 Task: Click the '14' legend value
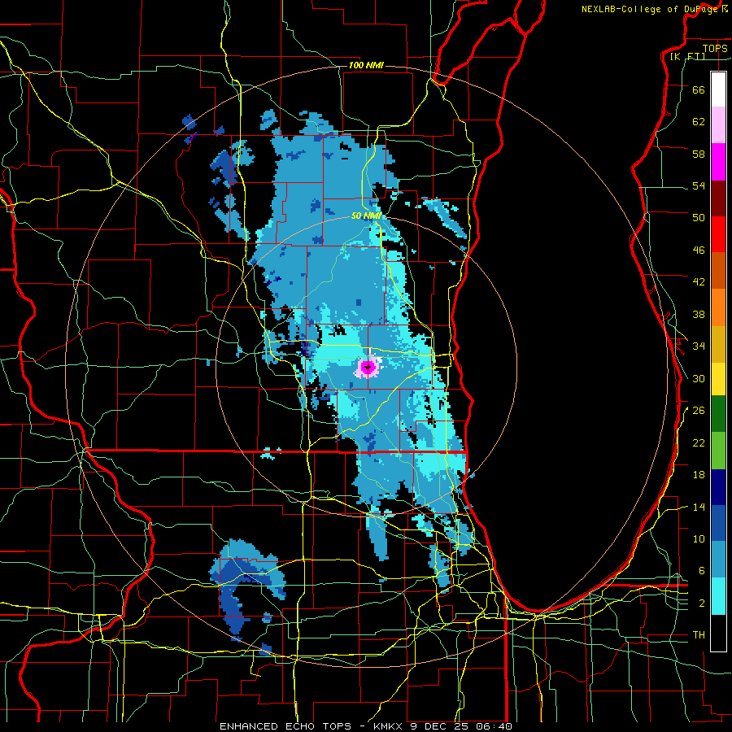699,507
